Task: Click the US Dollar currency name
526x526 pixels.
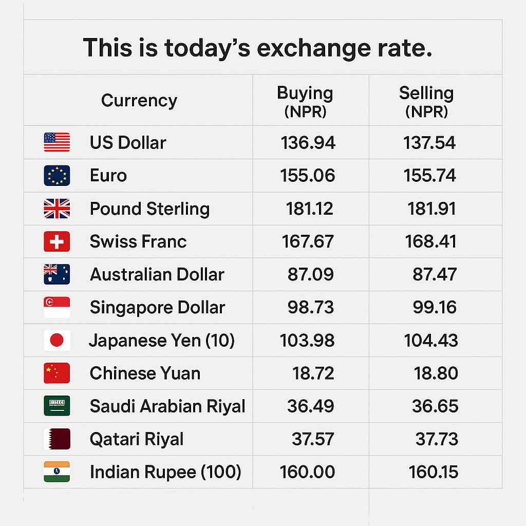Action: pyautogui.click(x=128, y=142)
